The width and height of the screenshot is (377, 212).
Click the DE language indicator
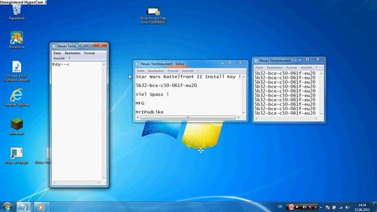[280, 207]
